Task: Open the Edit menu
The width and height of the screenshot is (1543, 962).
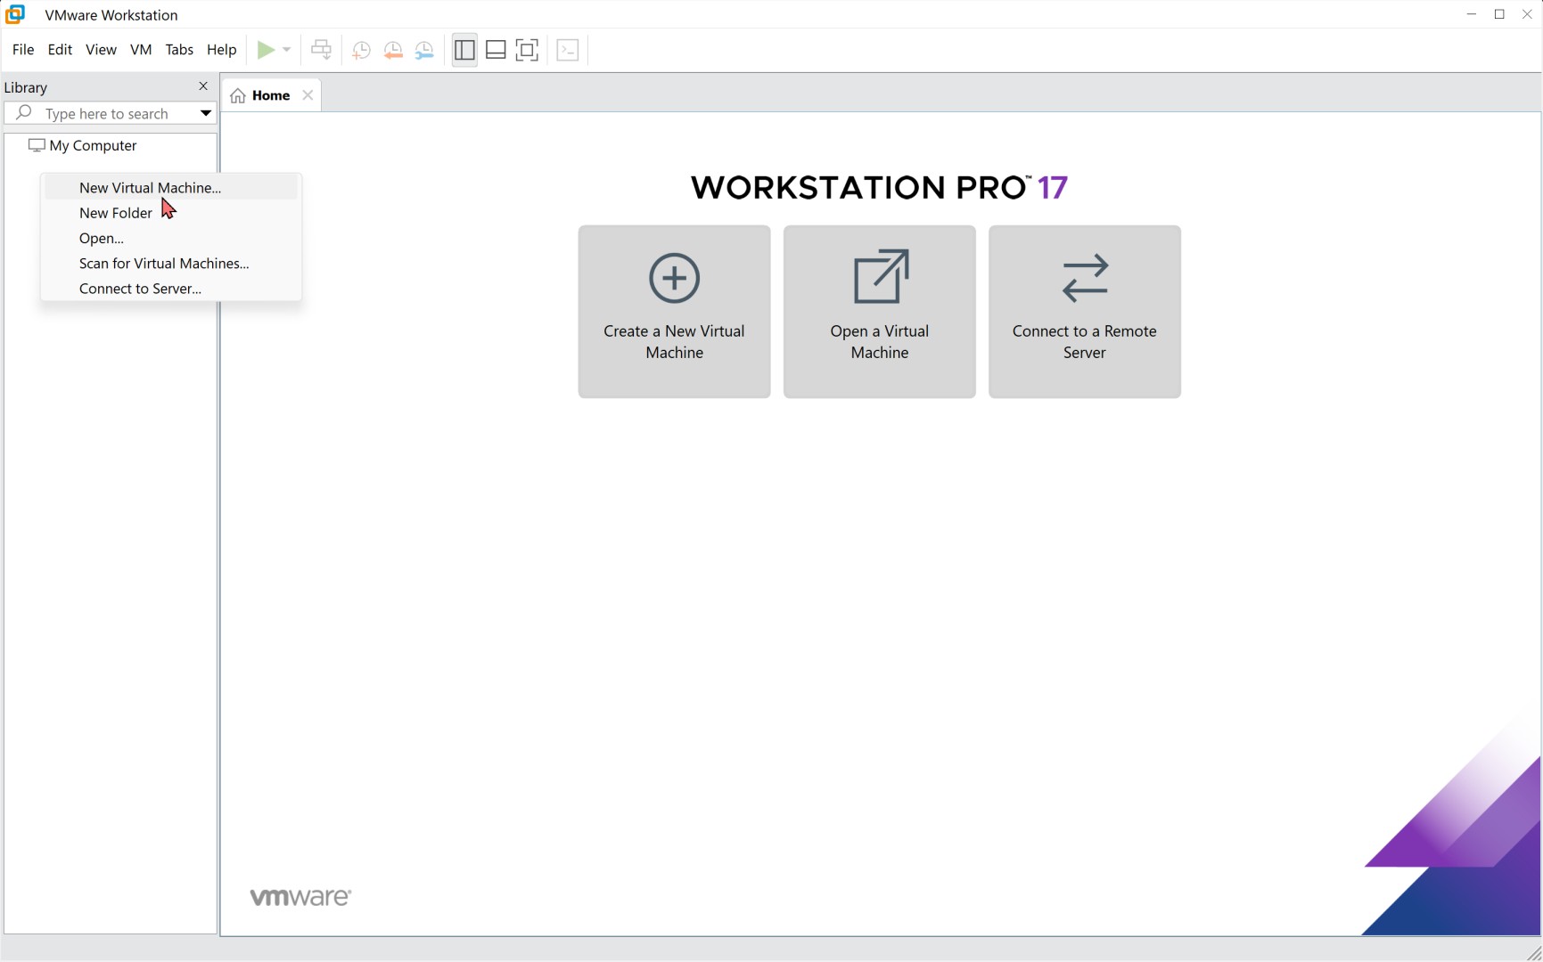Action: [60, 50]
